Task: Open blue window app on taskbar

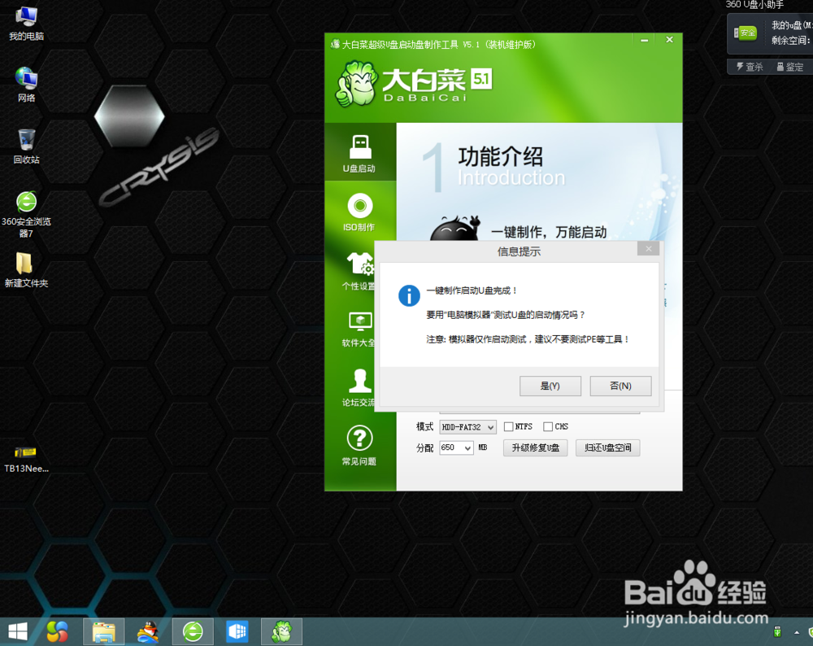Action: (237, 632)
